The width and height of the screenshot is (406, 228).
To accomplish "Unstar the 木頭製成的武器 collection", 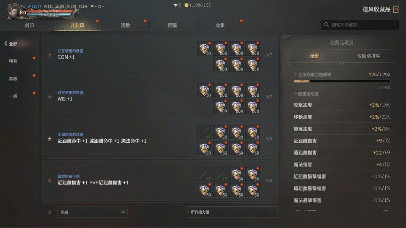I will point(50,139).
